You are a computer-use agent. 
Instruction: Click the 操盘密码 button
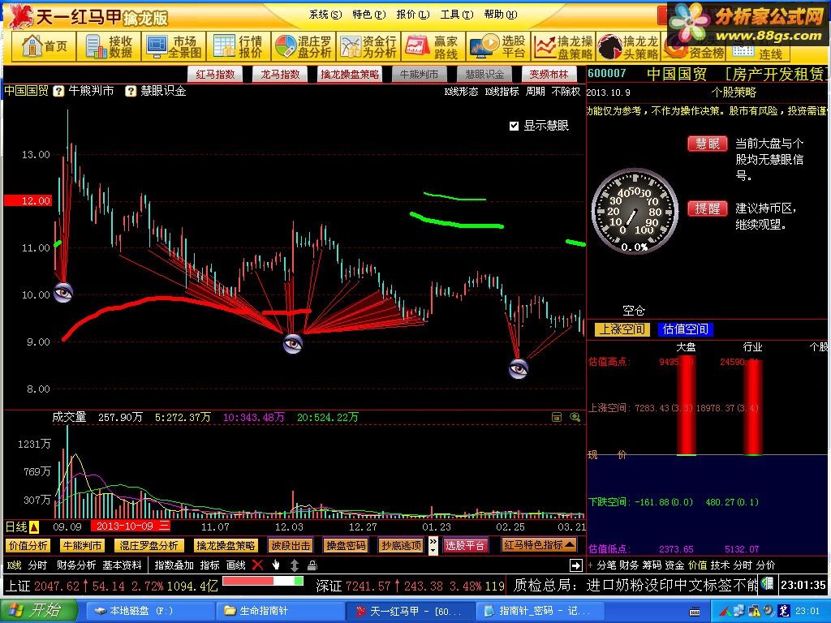(346, 544)
